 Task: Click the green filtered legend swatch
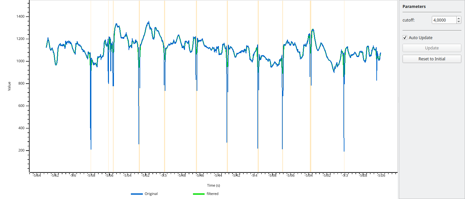pos(199,194)
